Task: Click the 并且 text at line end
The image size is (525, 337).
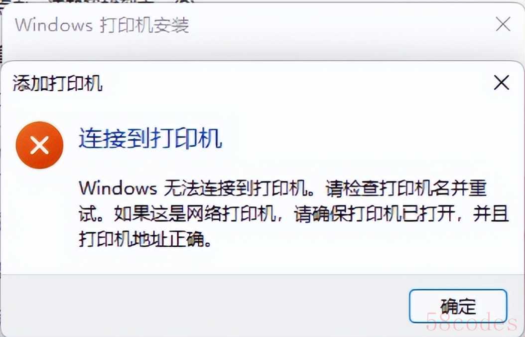Action: coord(491,214)
